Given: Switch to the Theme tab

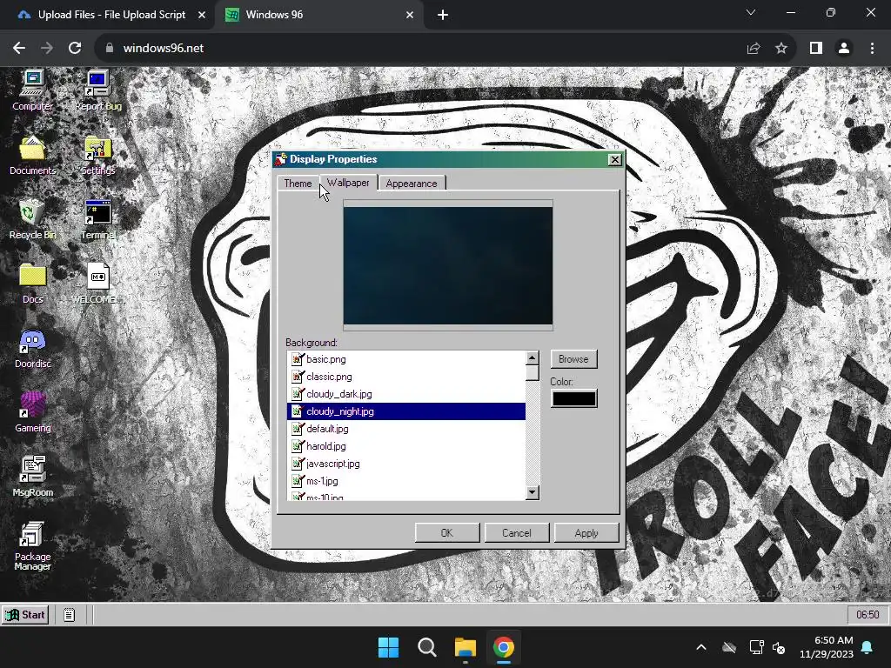Looking at the screenshot, I should tap(298, 184).
